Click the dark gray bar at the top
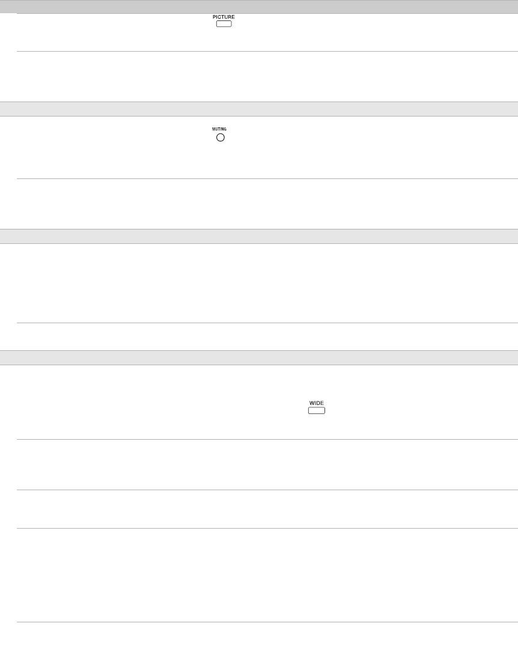 (259, 7)
